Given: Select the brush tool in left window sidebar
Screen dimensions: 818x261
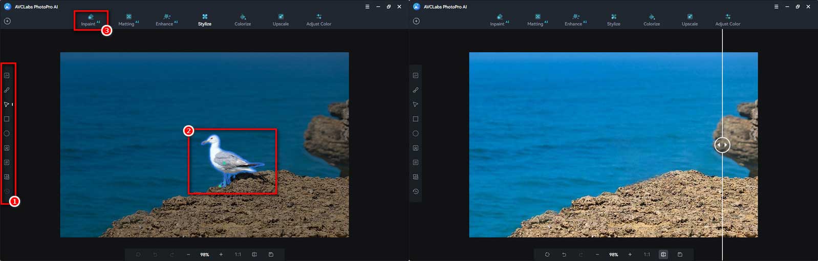Looking at the screenshot, I should [7, 90].
